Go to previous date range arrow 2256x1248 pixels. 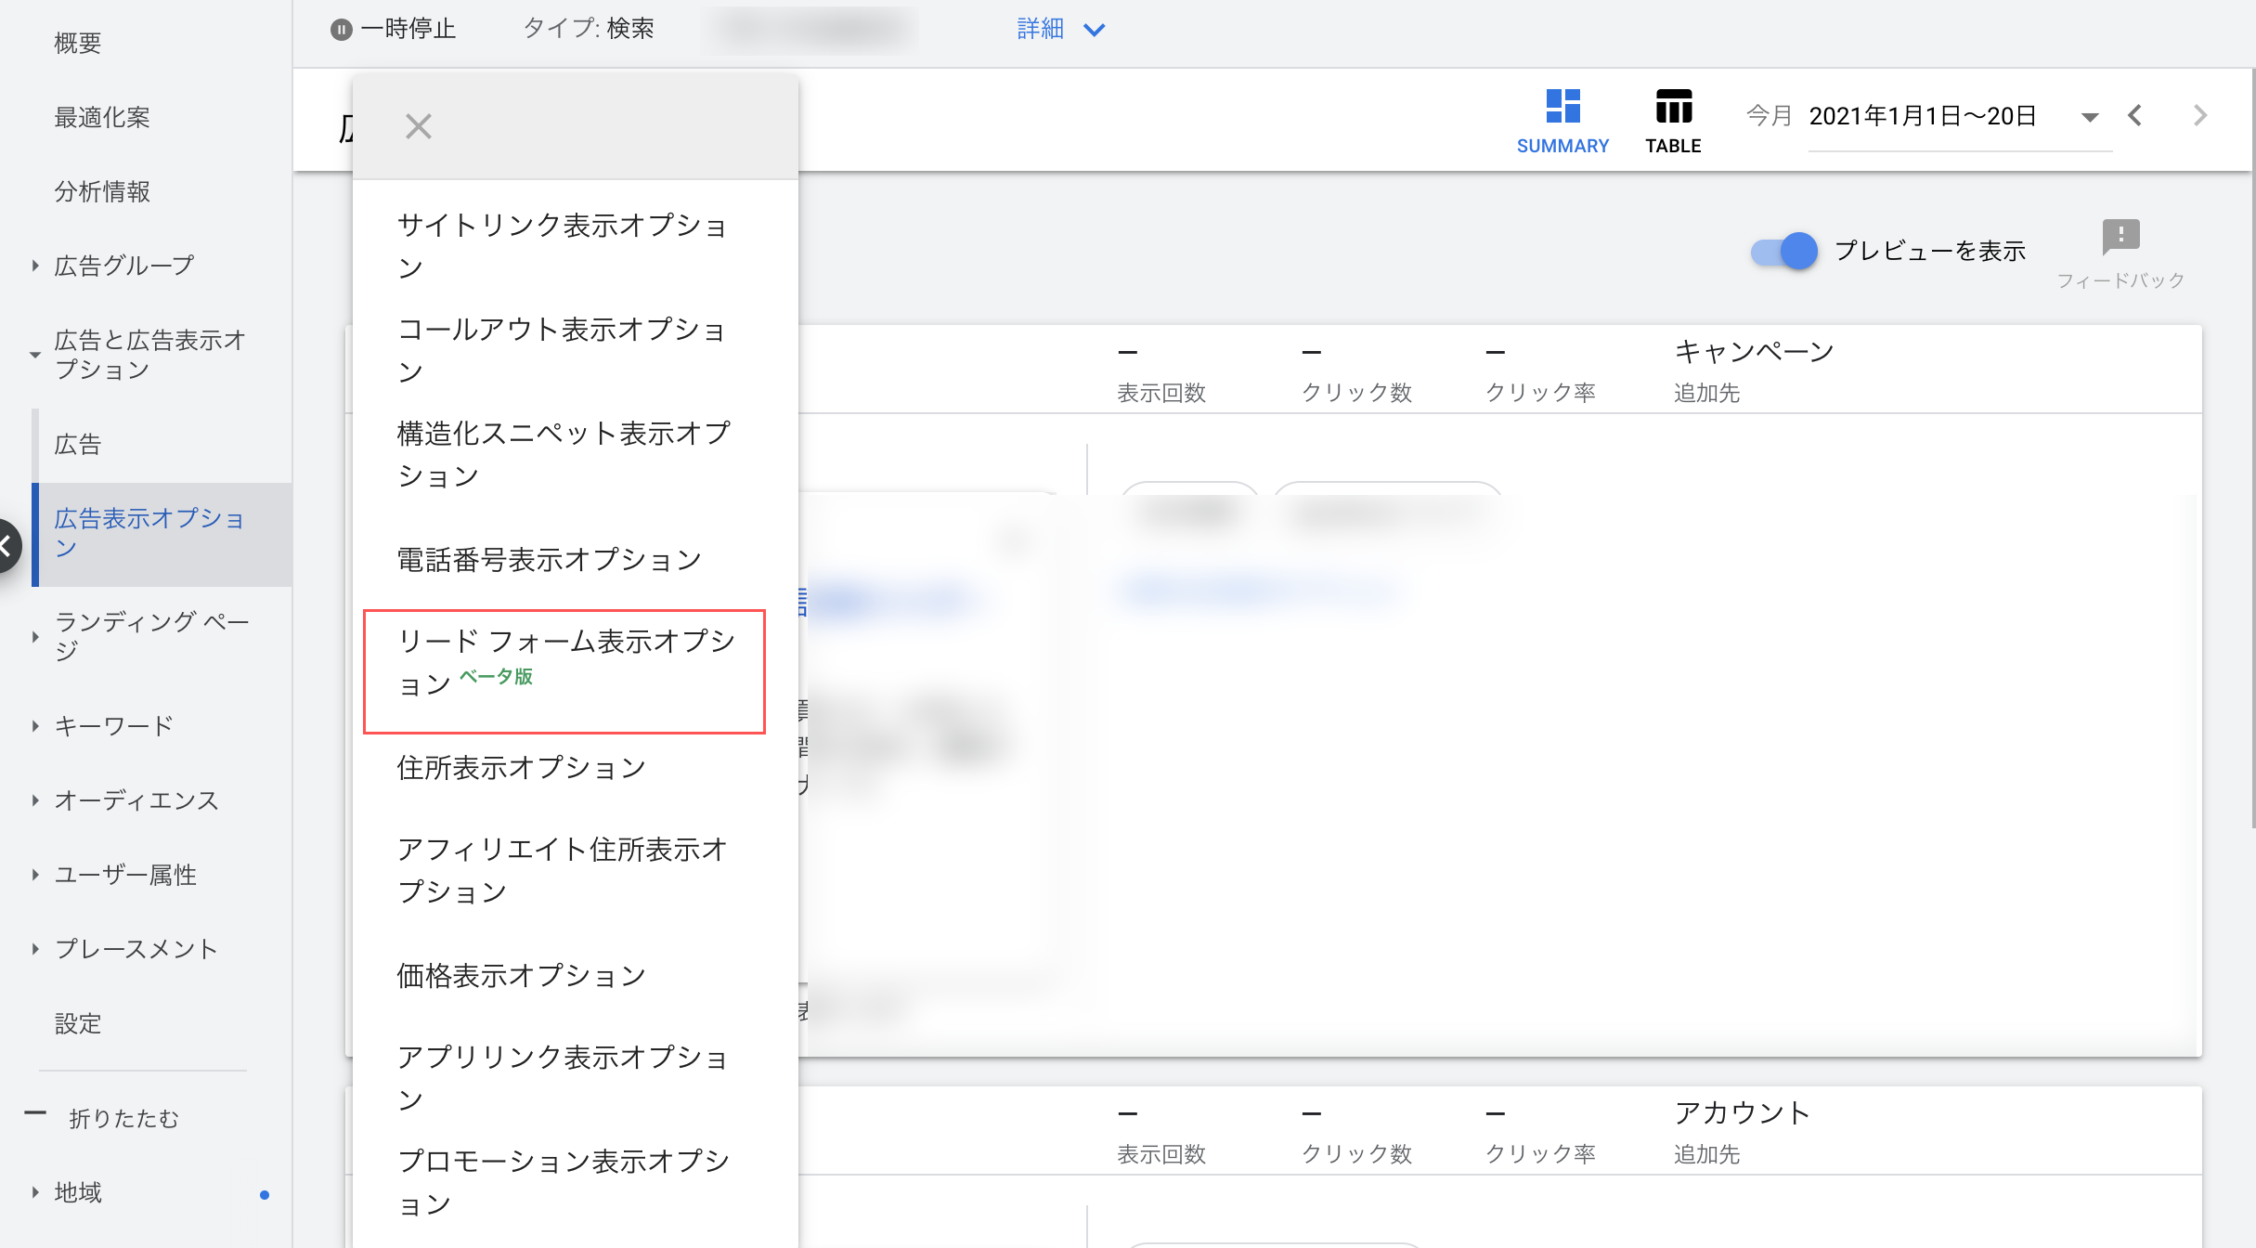(x=2135, y=116)
